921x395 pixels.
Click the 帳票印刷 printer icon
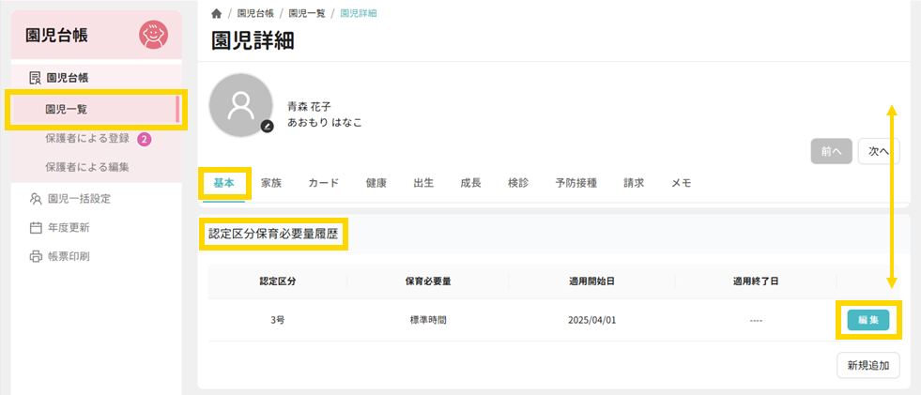(36, 256)
